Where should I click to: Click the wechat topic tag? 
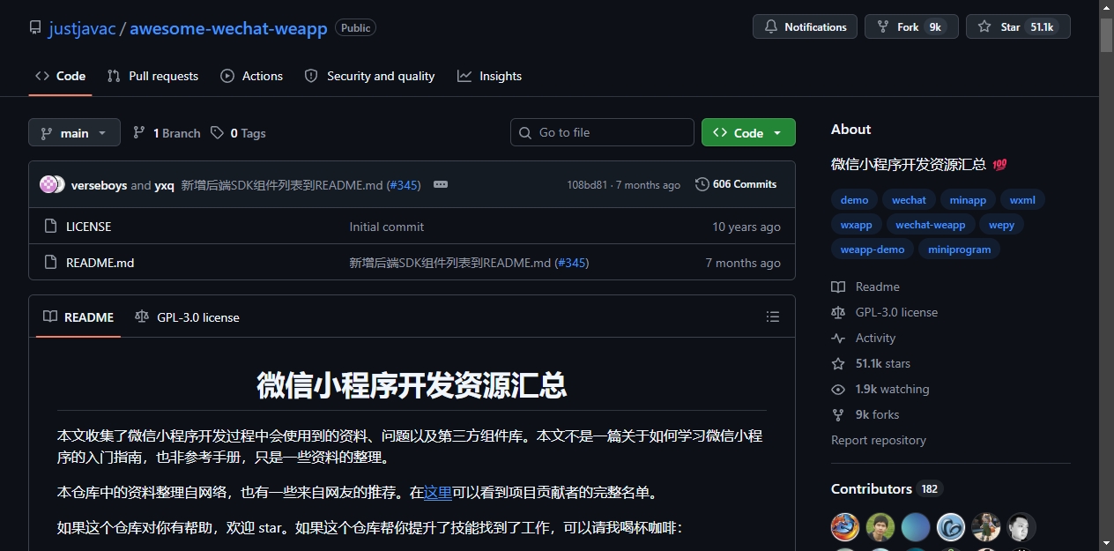(909, 200)
